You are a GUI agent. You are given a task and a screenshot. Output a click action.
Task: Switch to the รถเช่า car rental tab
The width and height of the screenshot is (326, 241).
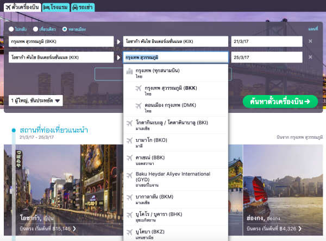pos(83,7)
